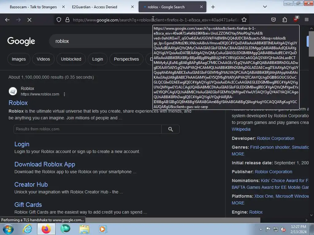The height and width of the screenshot is (235, 314).
Task: Open network tray icon
Action: 276,229
